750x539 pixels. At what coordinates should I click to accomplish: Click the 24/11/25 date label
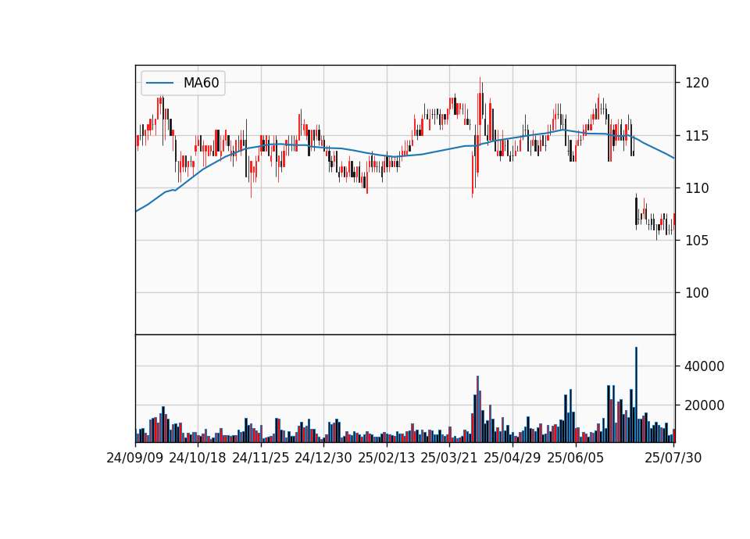[261, 458]
